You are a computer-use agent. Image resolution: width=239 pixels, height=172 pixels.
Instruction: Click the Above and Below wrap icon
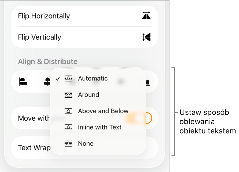[68, 111]
